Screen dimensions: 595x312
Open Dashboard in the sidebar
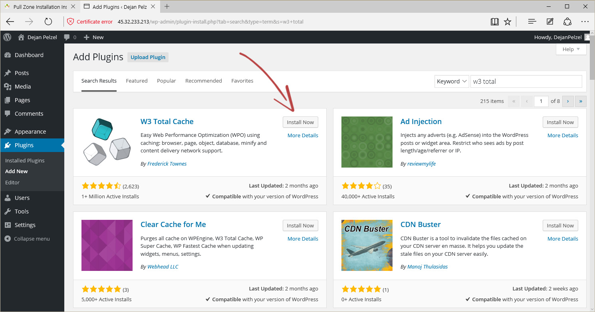(x=32, y=55)
